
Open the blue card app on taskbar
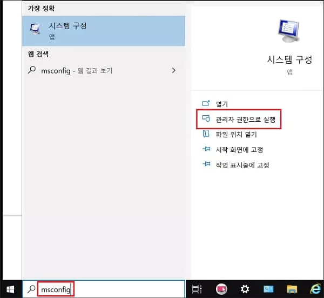click(268, 289)
